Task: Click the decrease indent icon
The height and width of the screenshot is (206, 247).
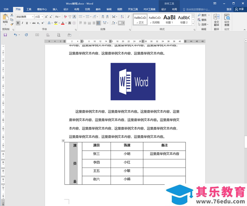Action: (x=103, y=17)
